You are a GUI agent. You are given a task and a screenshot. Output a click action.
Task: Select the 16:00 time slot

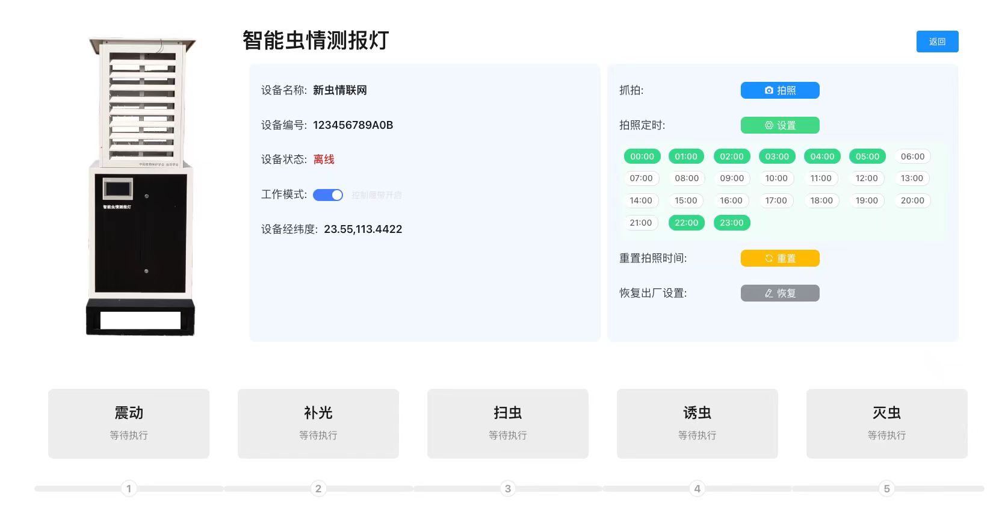(x=731, y=200)
